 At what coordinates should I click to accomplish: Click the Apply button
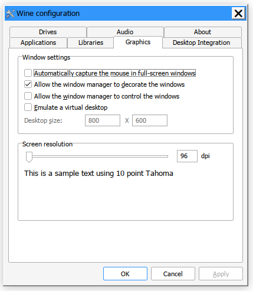coord(221,274)
